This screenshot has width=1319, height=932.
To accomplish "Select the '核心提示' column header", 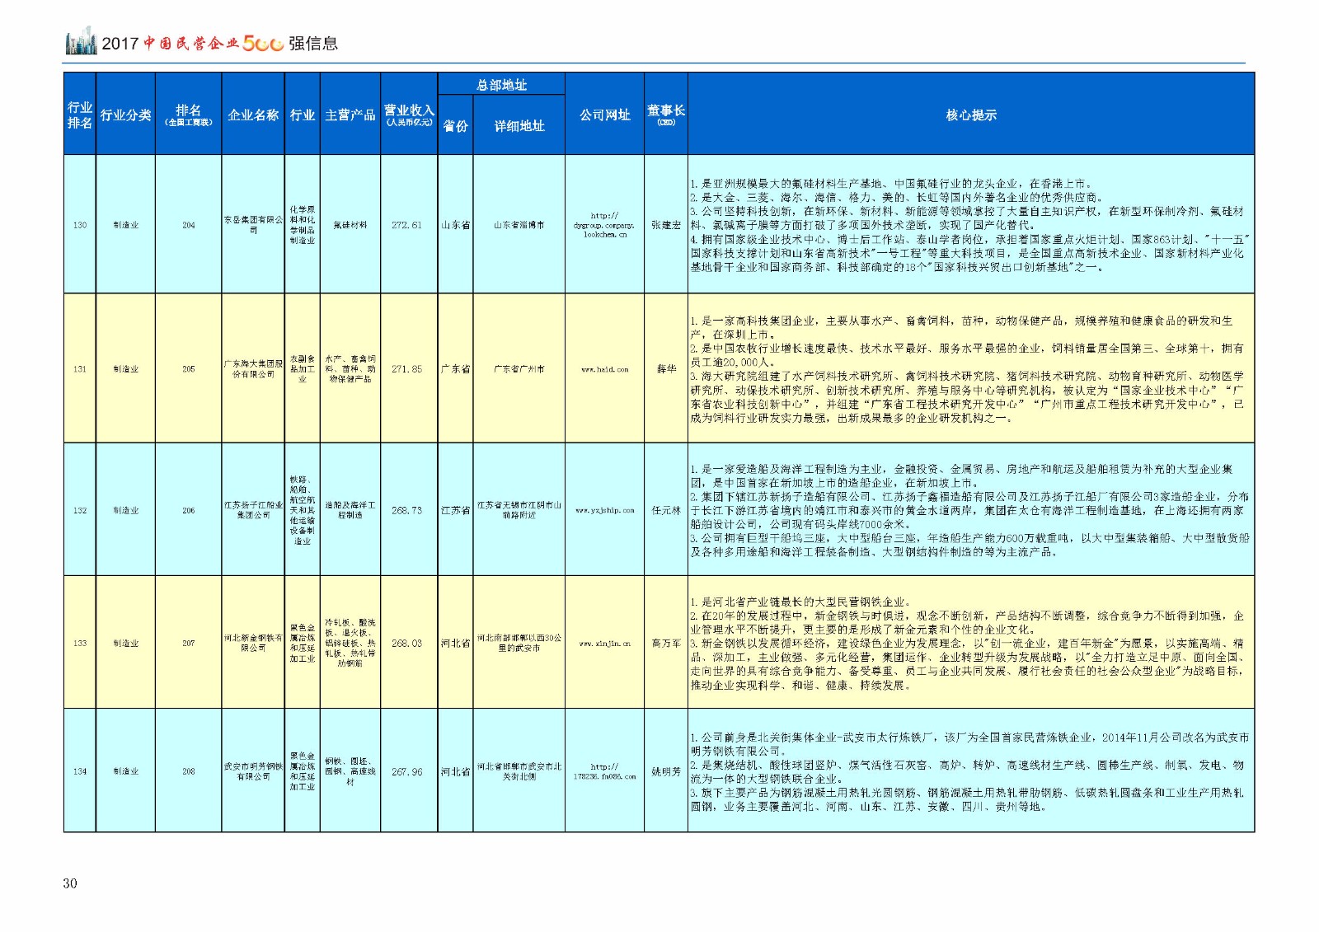I will [971, 115].
